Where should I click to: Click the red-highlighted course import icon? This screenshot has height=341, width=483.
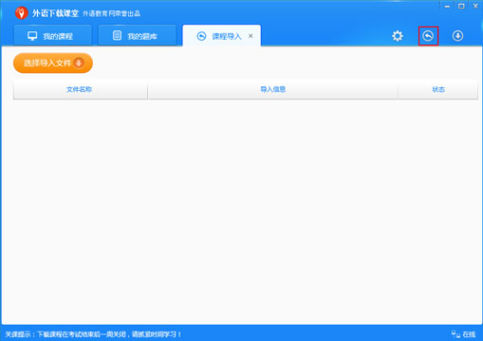click(428, 36)
